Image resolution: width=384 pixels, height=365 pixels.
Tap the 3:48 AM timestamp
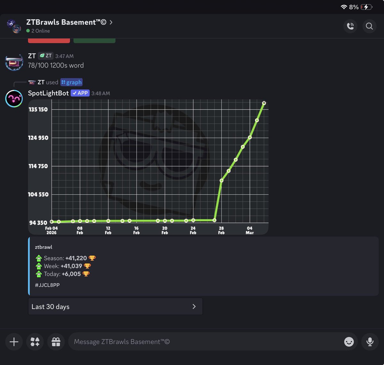(100, 93)
